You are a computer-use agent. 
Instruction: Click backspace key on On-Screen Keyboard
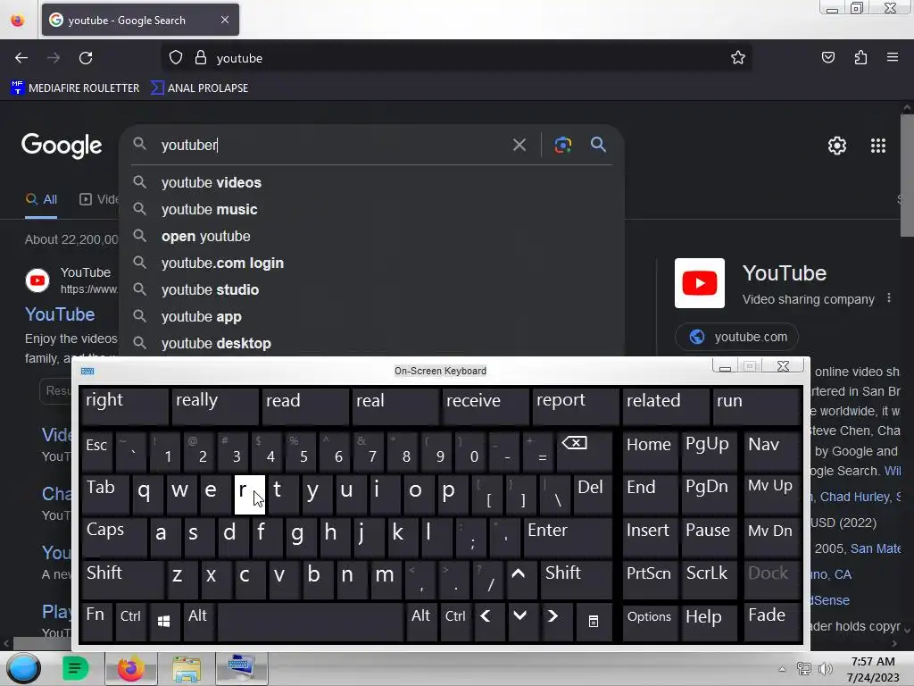(x=584, y=450)
